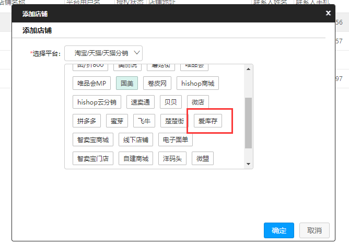The image size is (349, 244).
Task: Click the platform list scrollbar thumb
Action: 248,123
